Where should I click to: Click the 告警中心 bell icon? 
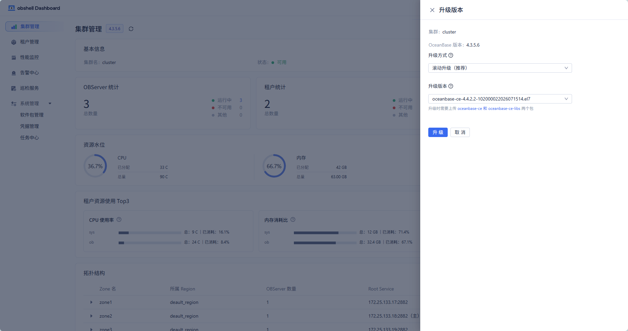pos(14,73)
